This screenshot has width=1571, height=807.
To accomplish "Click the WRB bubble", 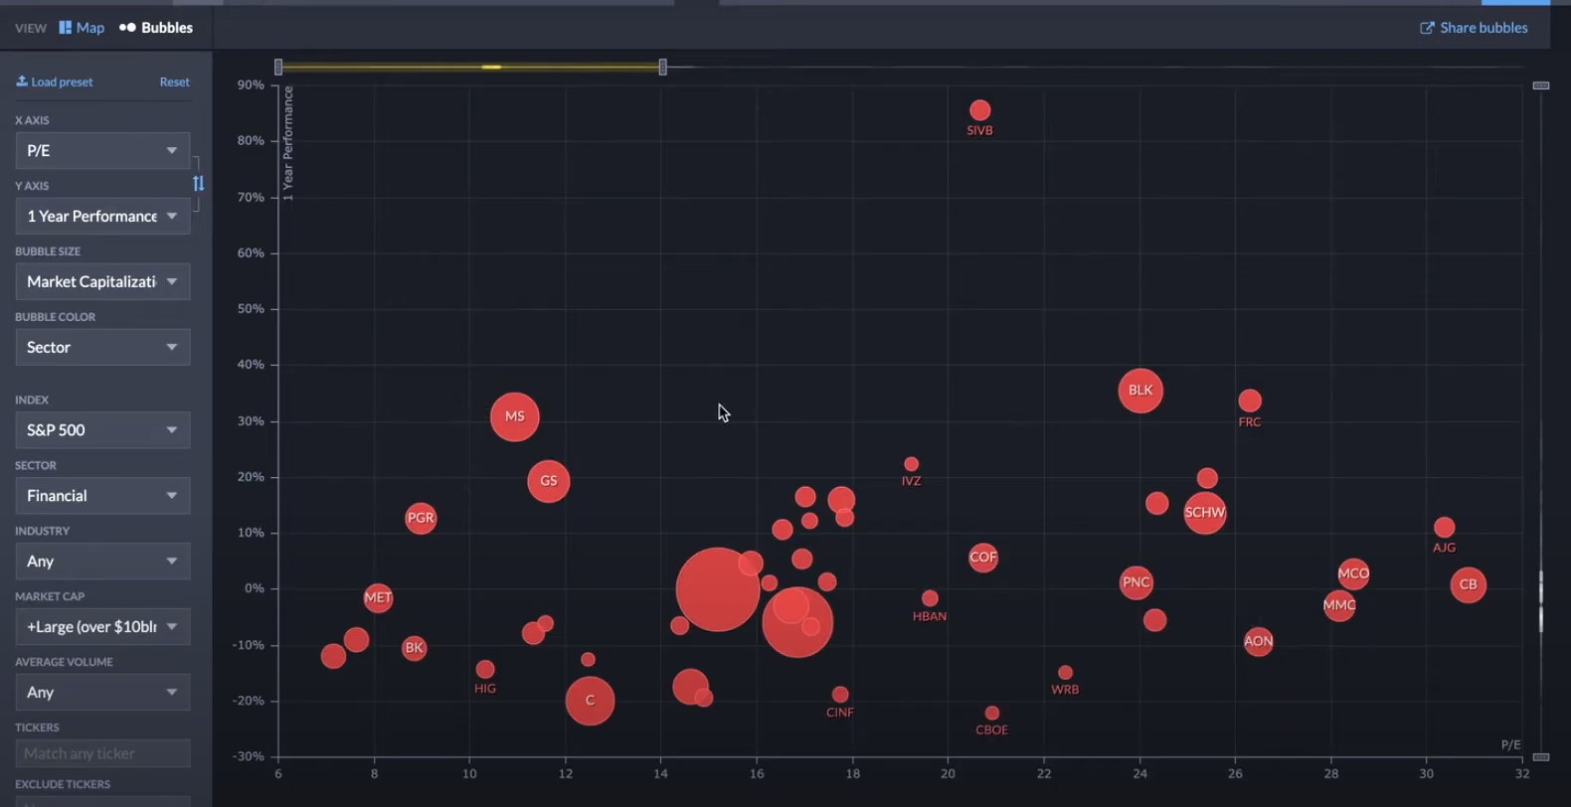I will [x=1065, y=673].
